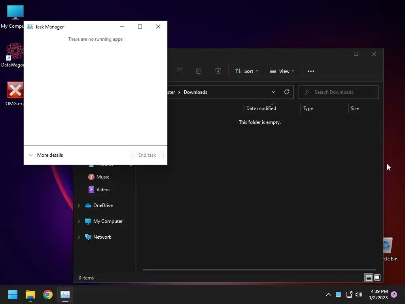Click the Share icon in Explorer toolbar
This screenshot has height=304, width=405.
point(199,71)
